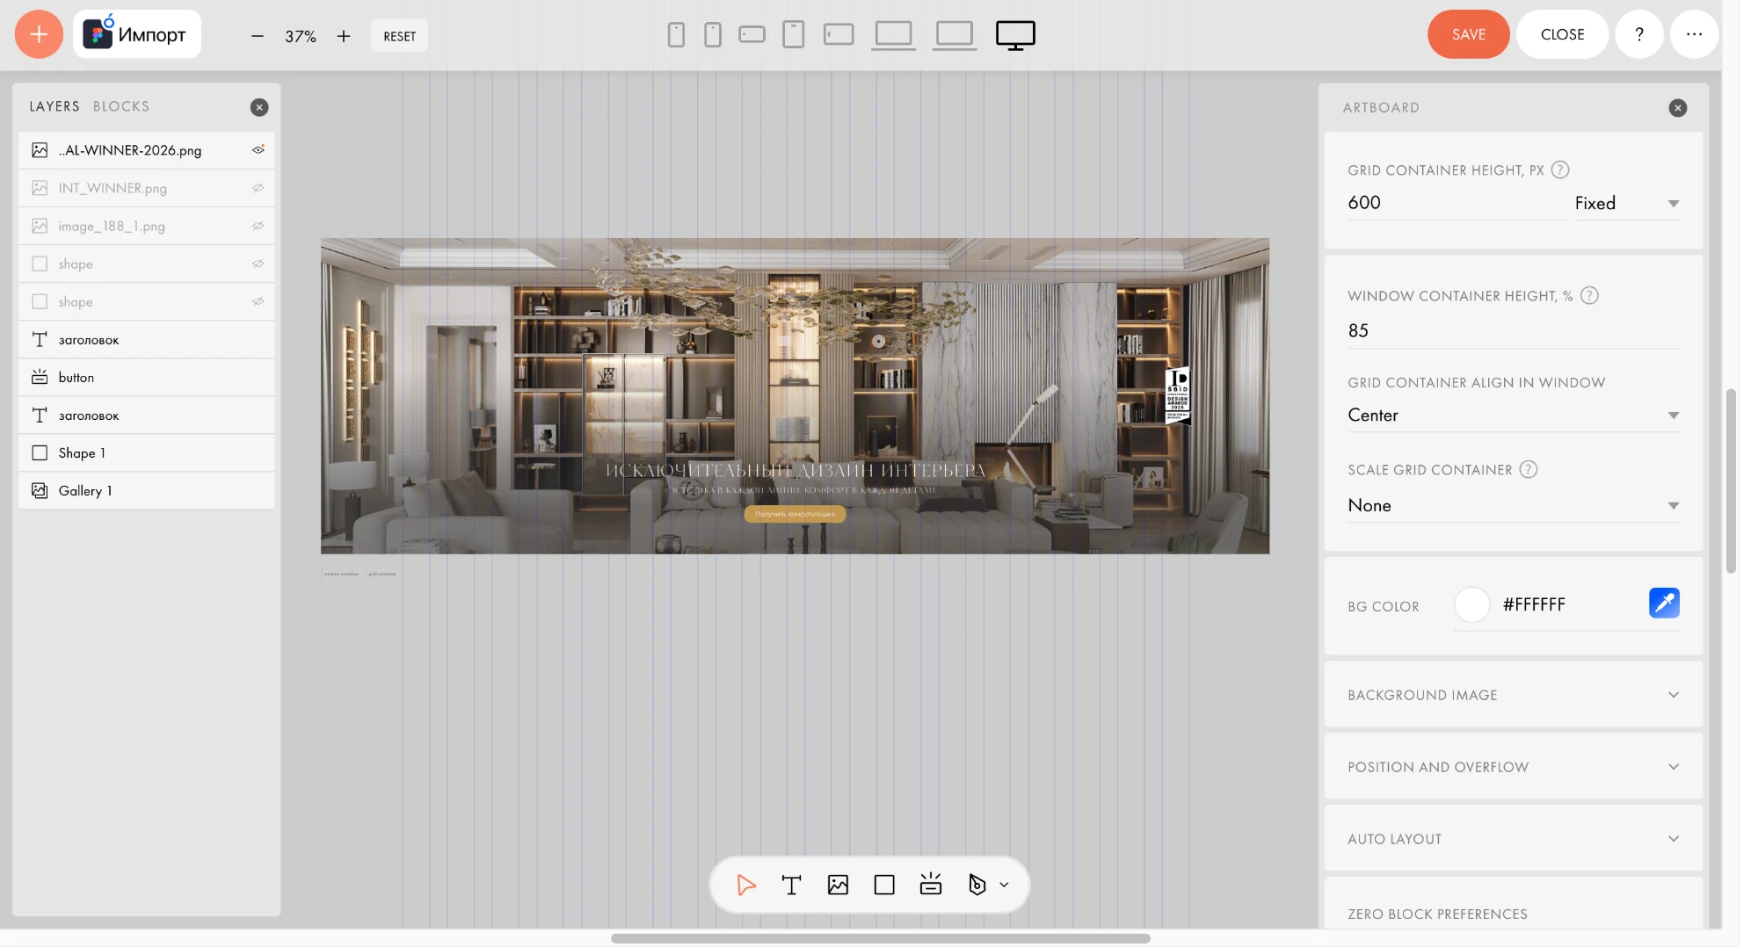Click the white BG color swatch
Image resolution: width=1758 pixels, height=947 pixels.
point(1471,604)
